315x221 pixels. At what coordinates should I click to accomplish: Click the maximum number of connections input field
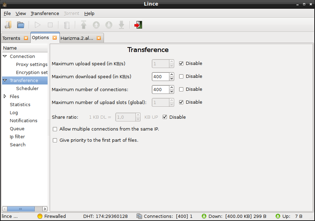[160, 90]
